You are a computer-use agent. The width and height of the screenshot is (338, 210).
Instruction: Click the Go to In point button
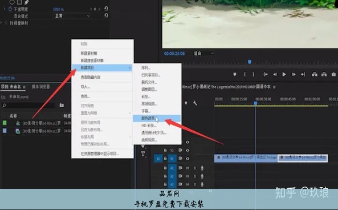(266, 74)
